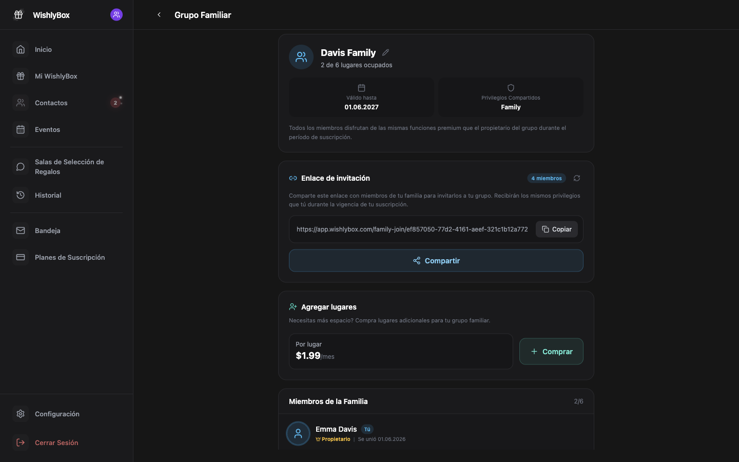This screenshot has height=462, width=739.
Task: Click the Davis Family group name
Action: coord(348,53)
